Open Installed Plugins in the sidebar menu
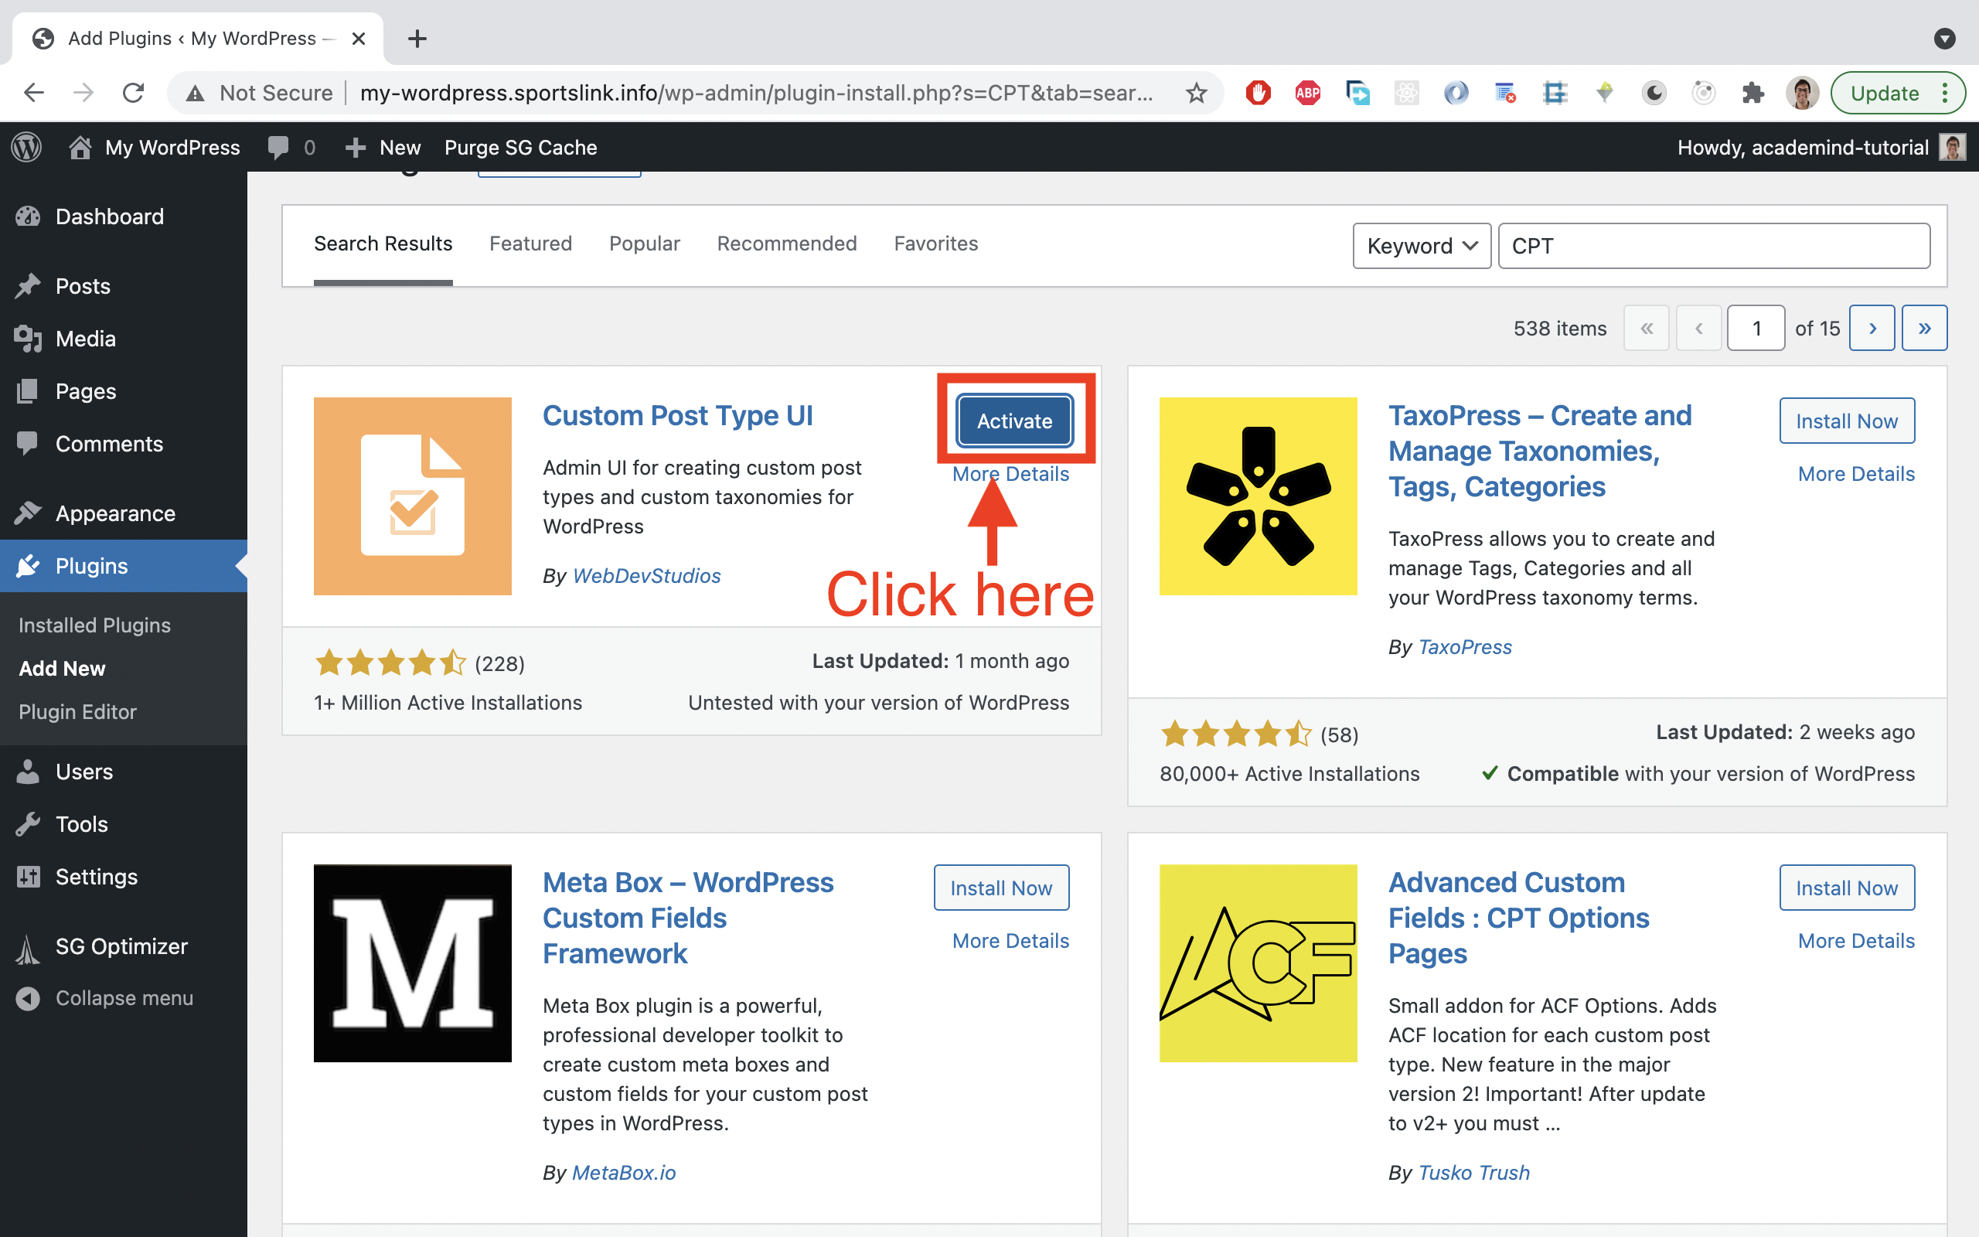1979x1237 pixels. coord(94,624)
